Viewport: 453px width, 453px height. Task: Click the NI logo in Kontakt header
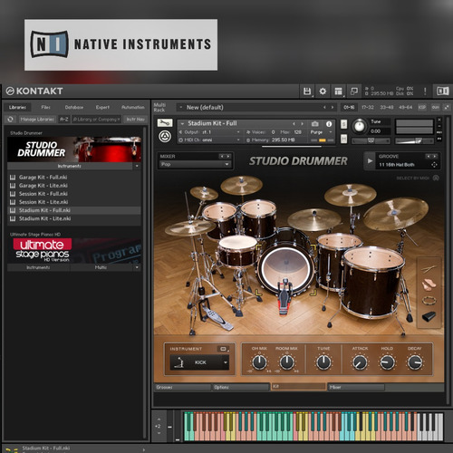click(442, 91)
